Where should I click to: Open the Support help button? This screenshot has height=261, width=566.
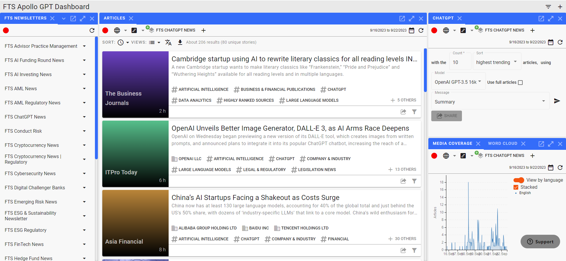coord(540,242)
